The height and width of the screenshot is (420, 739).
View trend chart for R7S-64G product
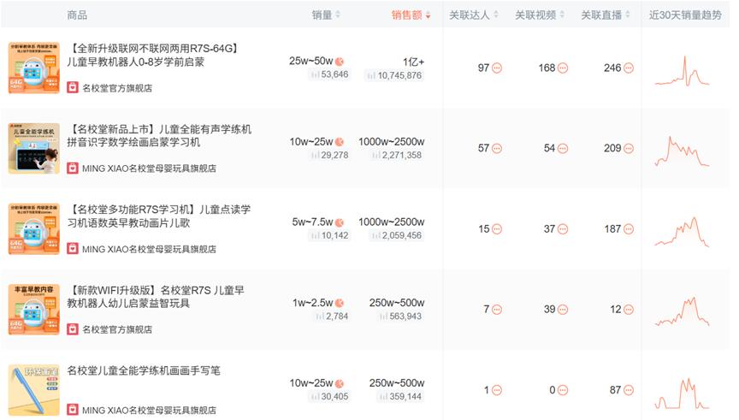[x=682, y=71]
